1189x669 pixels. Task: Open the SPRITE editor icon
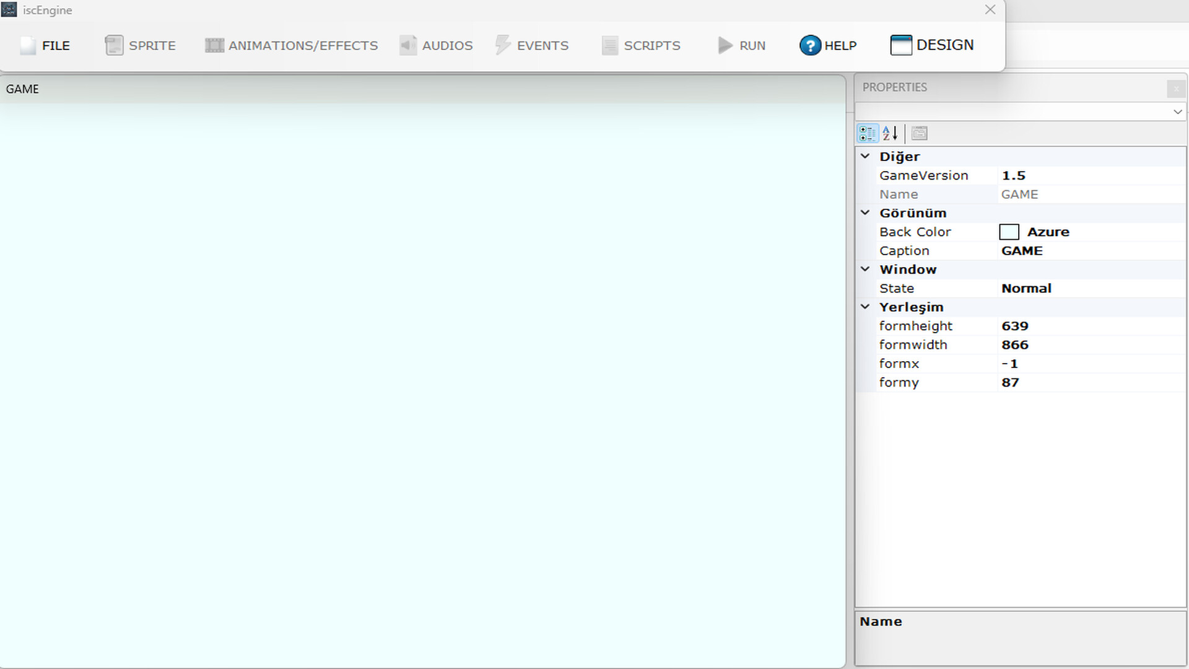click(x=114, y=45)
